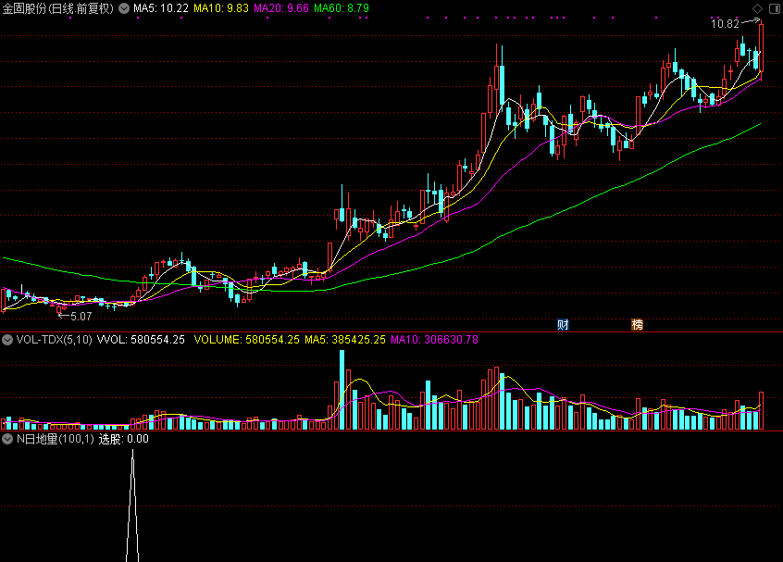The image size is (783, 562).
Task: Click the 财 marker icon on chart
Action: 563,325
